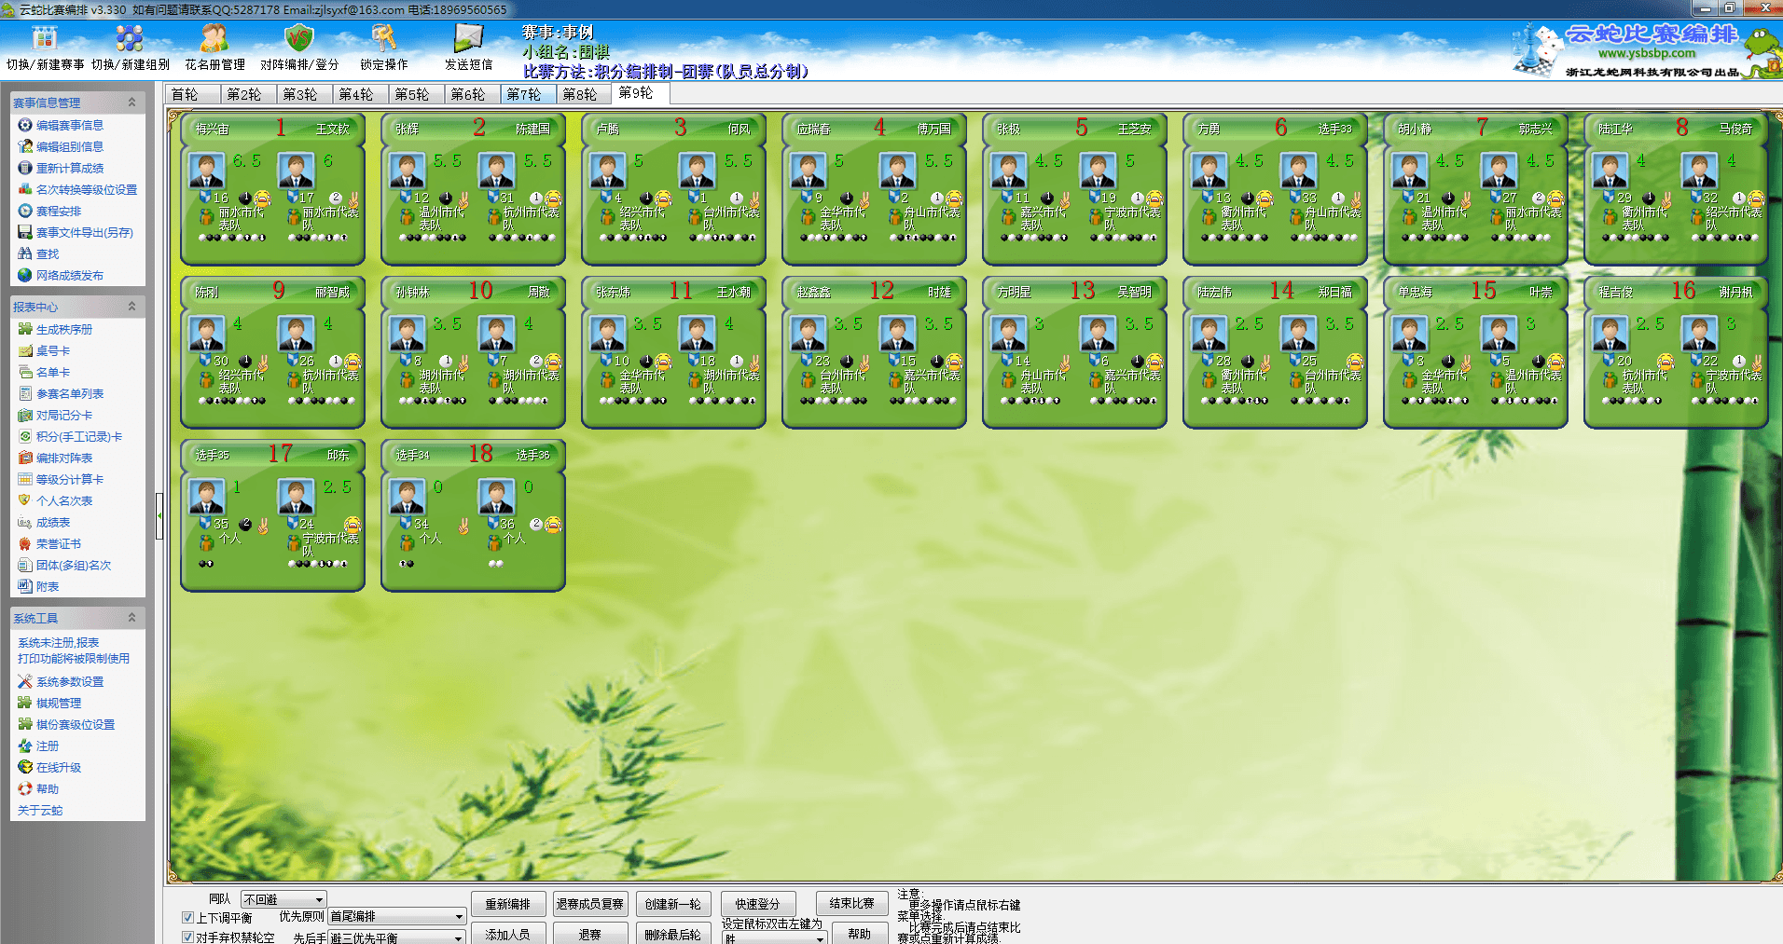
Task: Select the 第9轮 tab
Action: point(641,93)
